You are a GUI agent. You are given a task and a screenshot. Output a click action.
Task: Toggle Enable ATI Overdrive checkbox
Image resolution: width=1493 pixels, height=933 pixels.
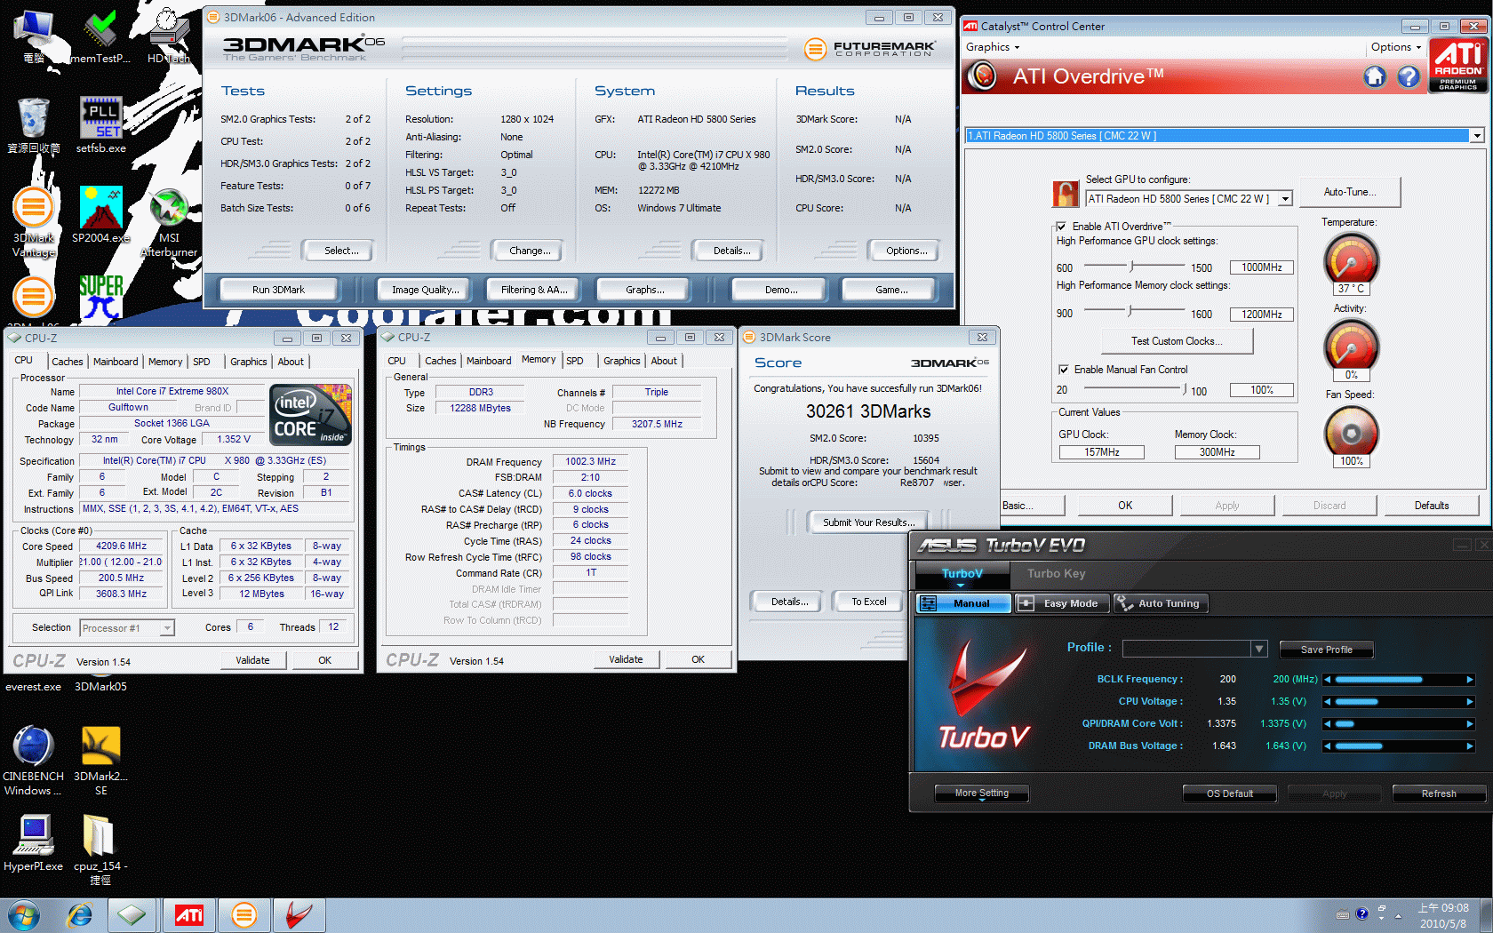tap(1061, 227)
